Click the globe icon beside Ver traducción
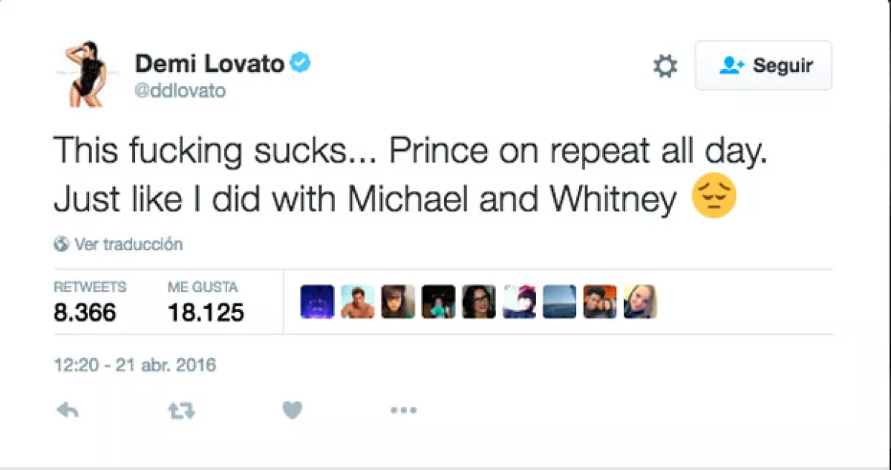 62,244
